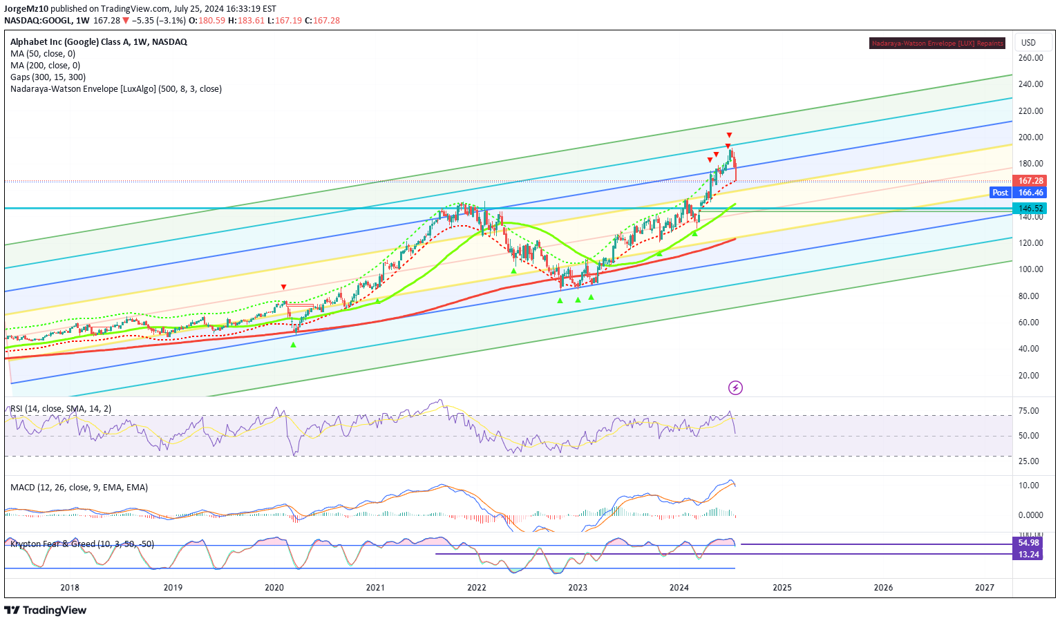
Task: Click the MA (50, close, 0) indicator legend
Action: tap(43, 54)
